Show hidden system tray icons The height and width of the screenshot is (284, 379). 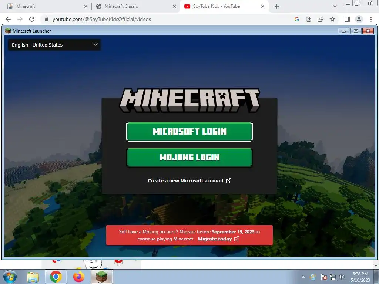(303, 277)
